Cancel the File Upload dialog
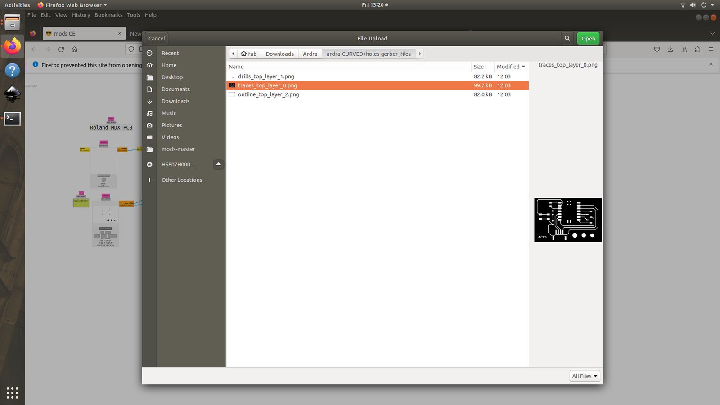 point(157,38)
